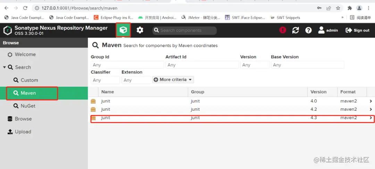Open the Android 开发应用 bookmark

pyautogui.click(x=157, y=17)
